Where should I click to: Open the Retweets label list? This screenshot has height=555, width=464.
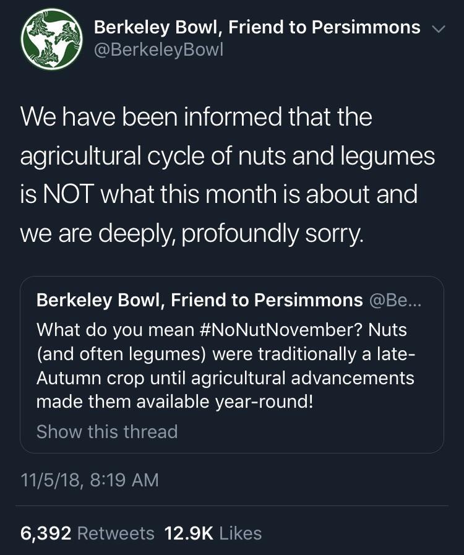[118, 533]
